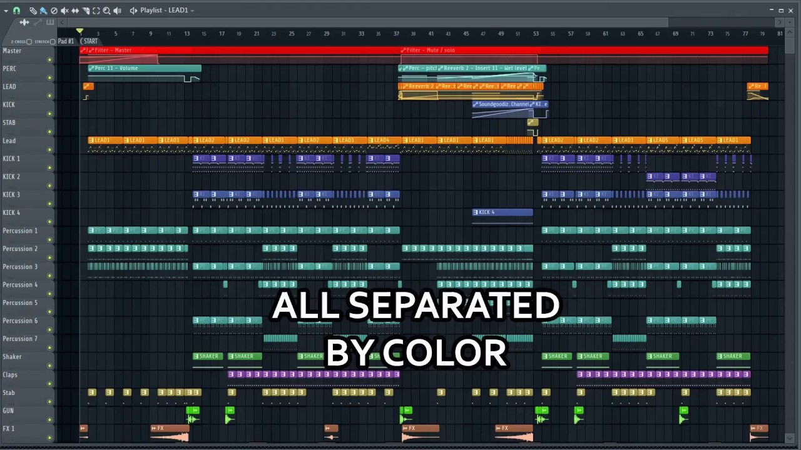
Task: Click the yellow playhead marker
Action: (x=79, y=31)
